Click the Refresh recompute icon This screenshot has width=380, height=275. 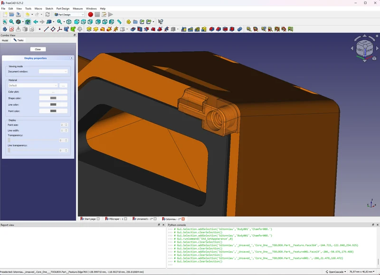point(47,15)
